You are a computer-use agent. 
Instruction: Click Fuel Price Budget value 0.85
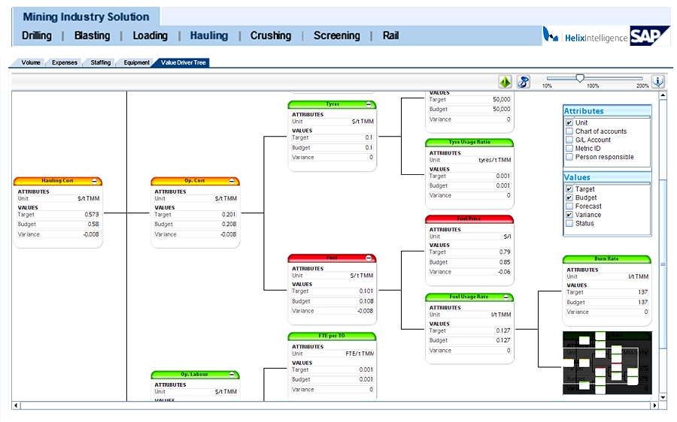[x=505, y=262]
